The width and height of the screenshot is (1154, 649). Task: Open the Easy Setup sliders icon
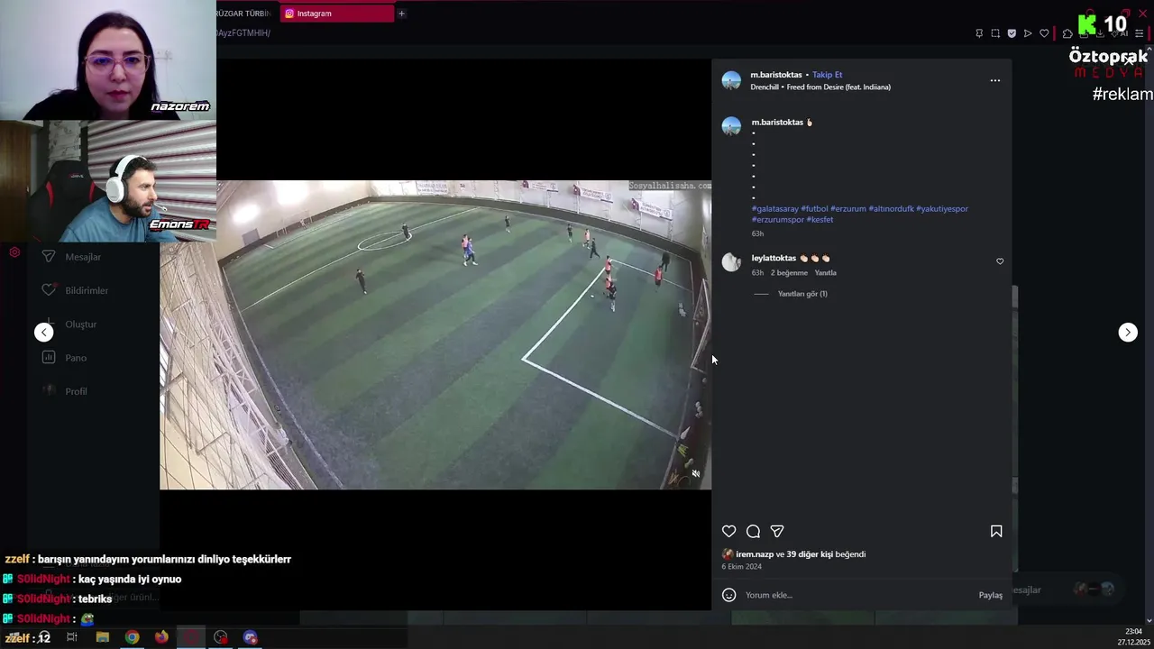point(1140,33)
